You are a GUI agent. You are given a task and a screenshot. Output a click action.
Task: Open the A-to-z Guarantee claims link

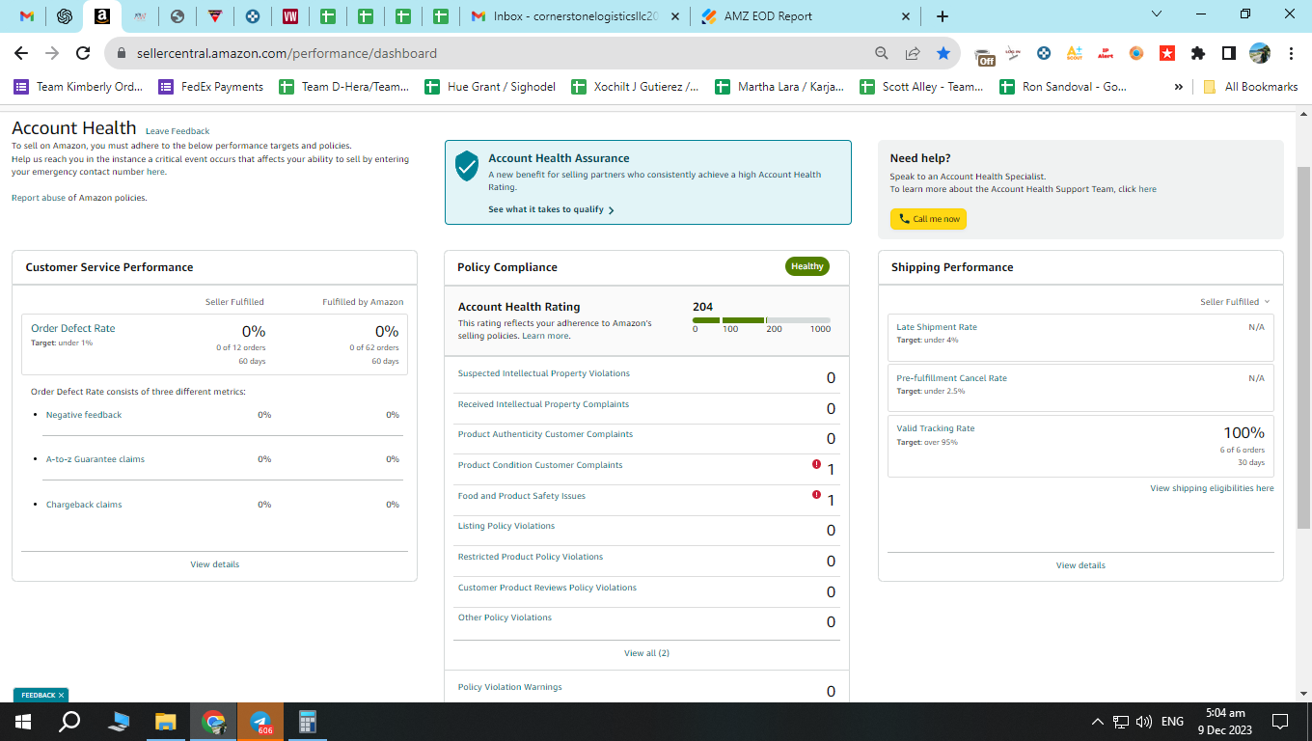[96, 459]
